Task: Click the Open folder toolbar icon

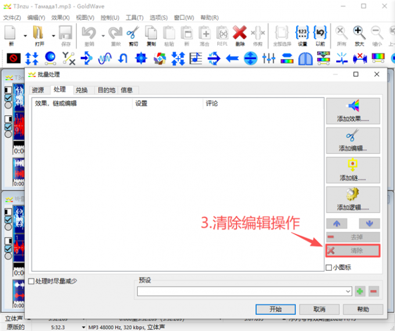Action: 38,33
